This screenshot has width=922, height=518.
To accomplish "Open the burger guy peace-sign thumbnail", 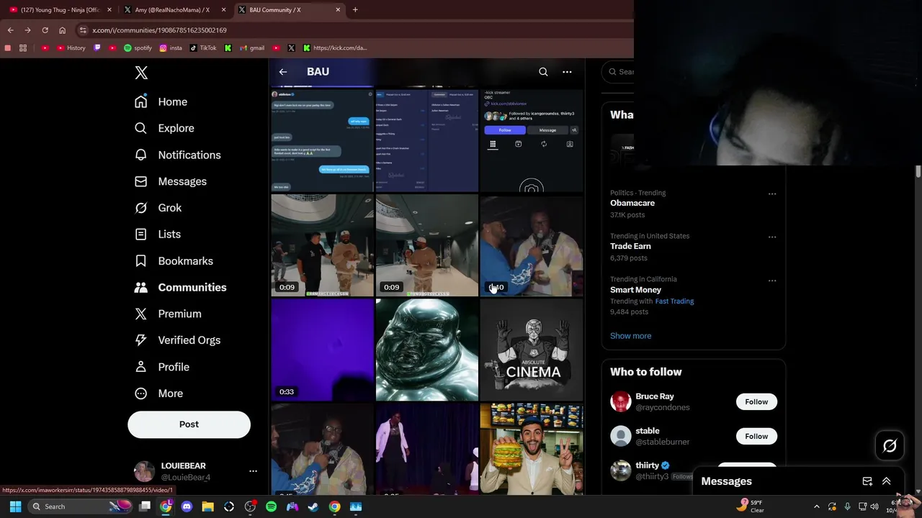I will pos(532,449).
